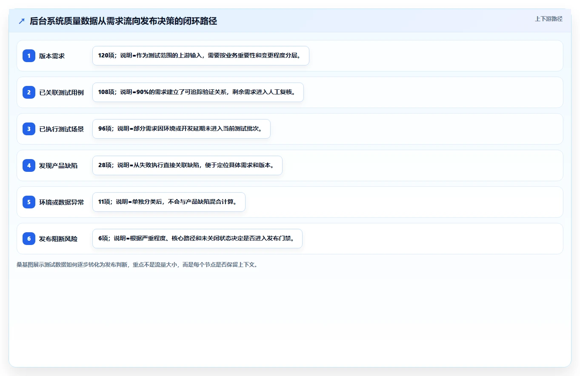This screenshot has width=580, height=376.
Task: Select step badge 6 for 发布阻断风险
Action: click(x=29, y=239)
